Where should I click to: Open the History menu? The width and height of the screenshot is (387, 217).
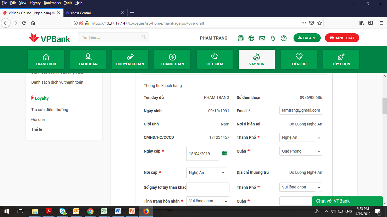tap(35, 3)
